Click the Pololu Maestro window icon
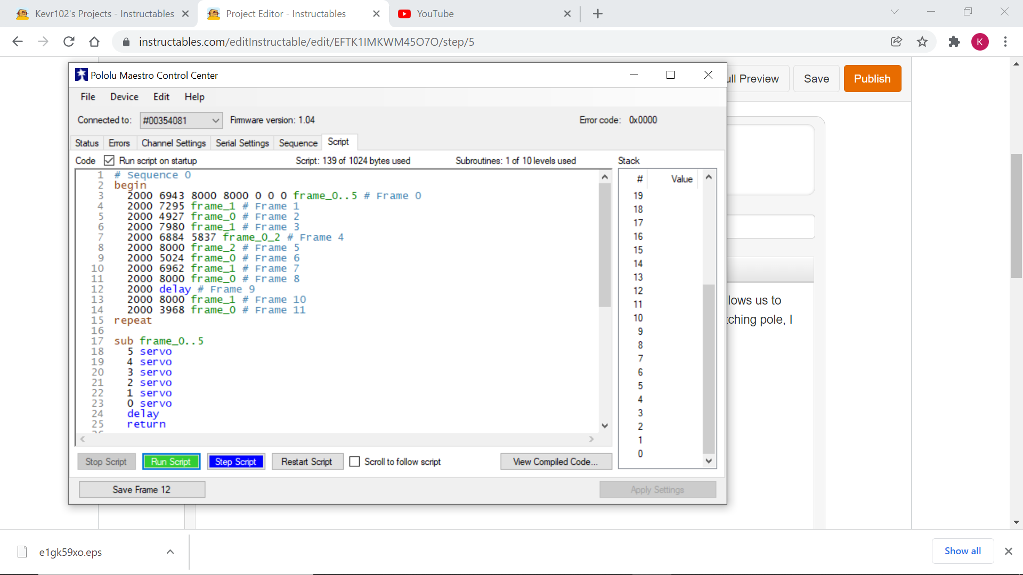The width and height of the screenshot is (1023, 575). 82,75
